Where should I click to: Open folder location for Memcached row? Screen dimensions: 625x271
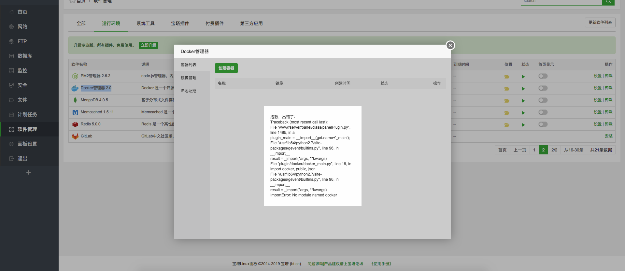click(x=507, y=113)
